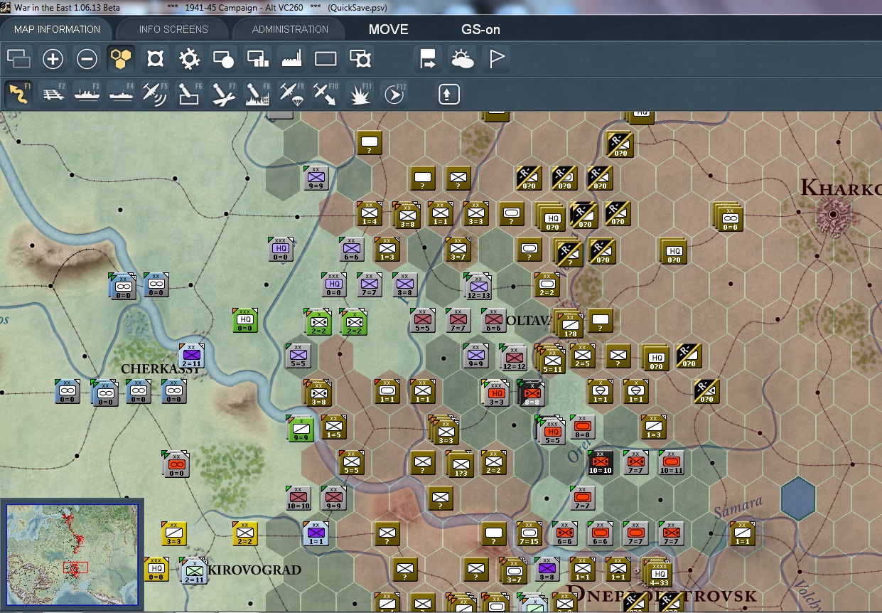882x613 pixels.
Task: Select F11 explosion mode icon
Action: [360, 94]
